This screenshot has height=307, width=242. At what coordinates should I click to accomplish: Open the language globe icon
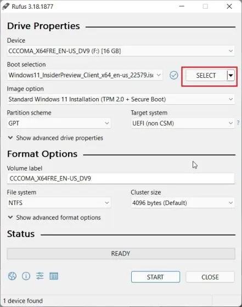click(x=12, y=276)
